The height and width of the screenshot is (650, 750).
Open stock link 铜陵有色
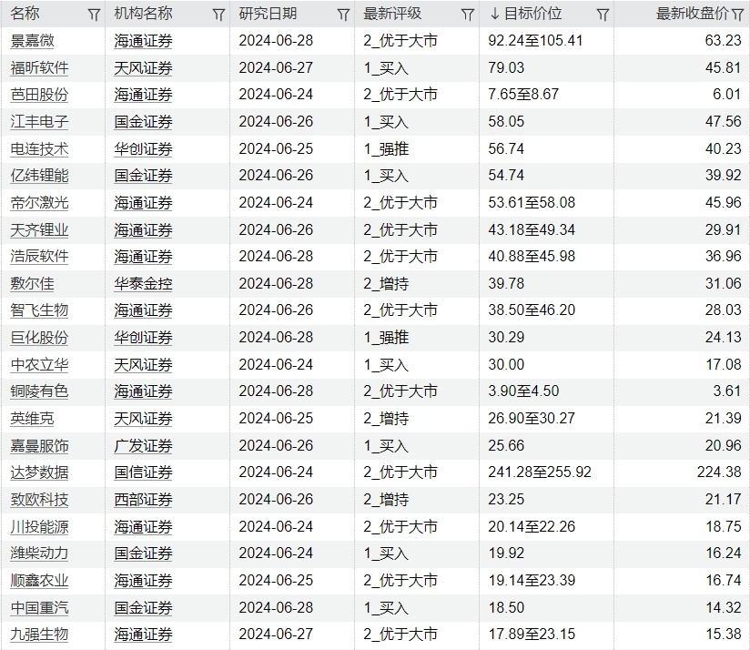click(x=40, y=391)
